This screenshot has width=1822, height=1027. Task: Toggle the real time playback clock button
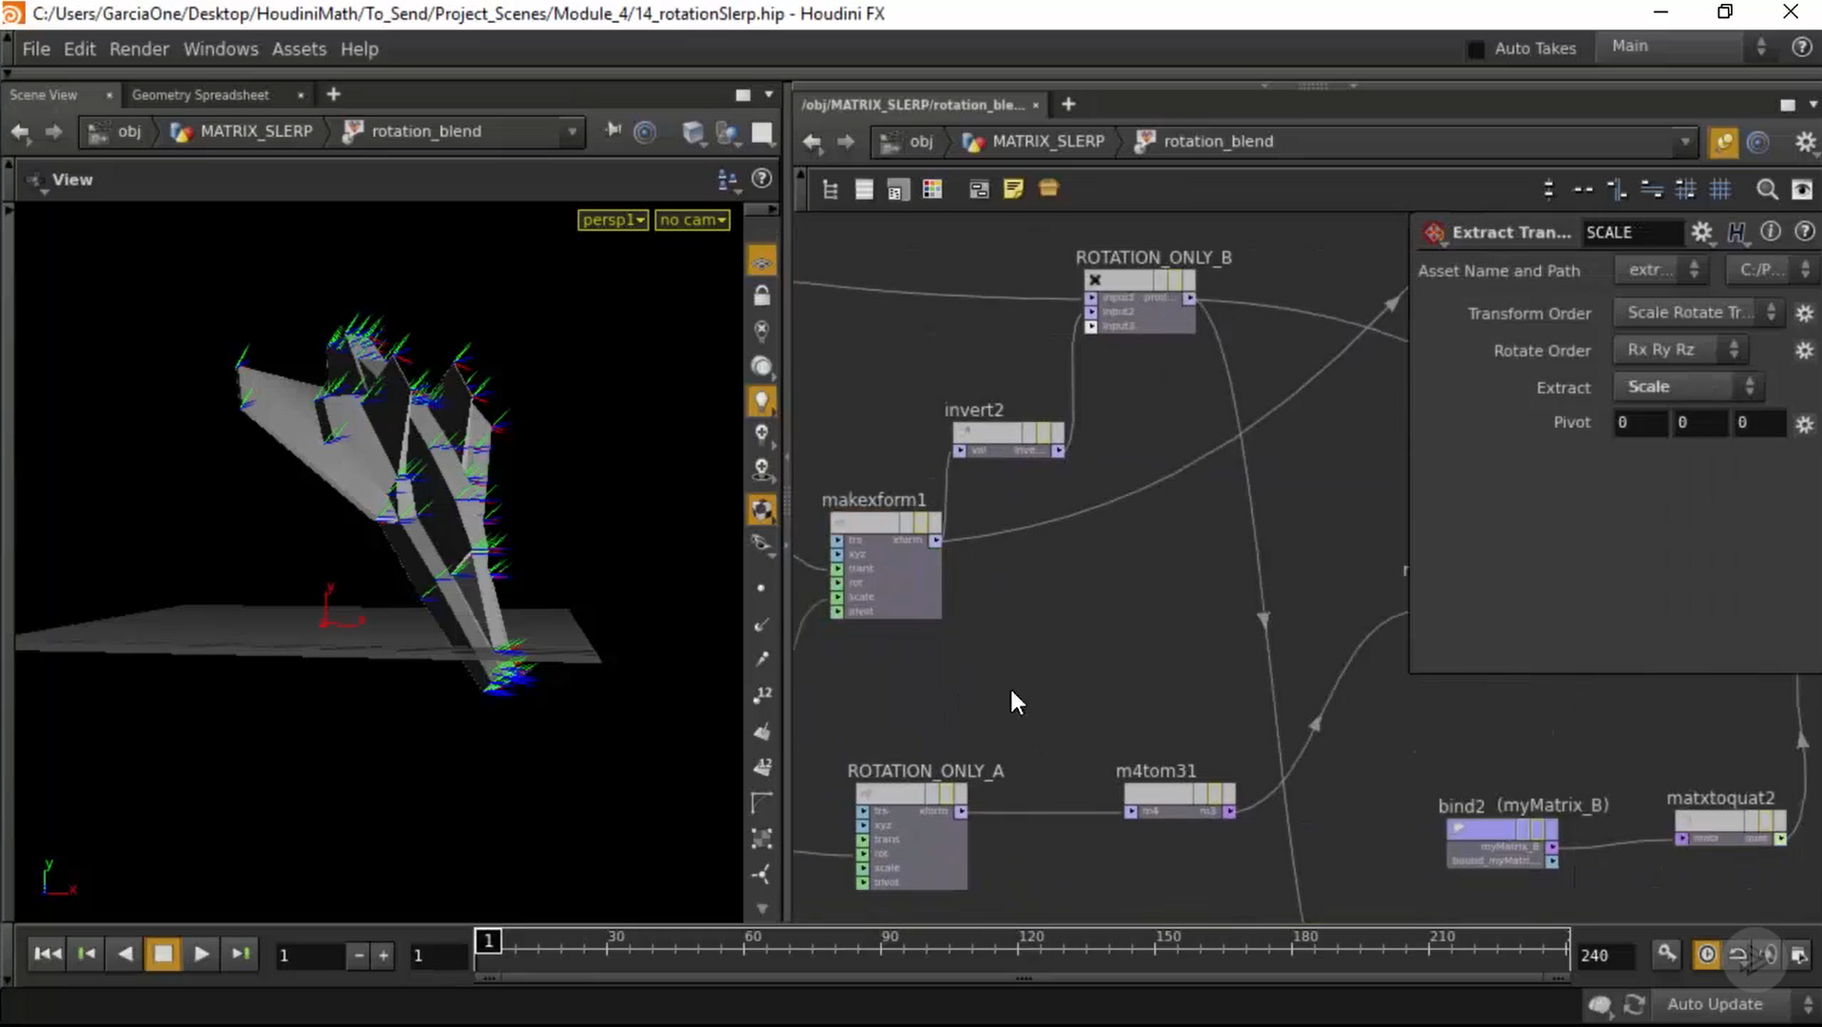pos(1707,955)
